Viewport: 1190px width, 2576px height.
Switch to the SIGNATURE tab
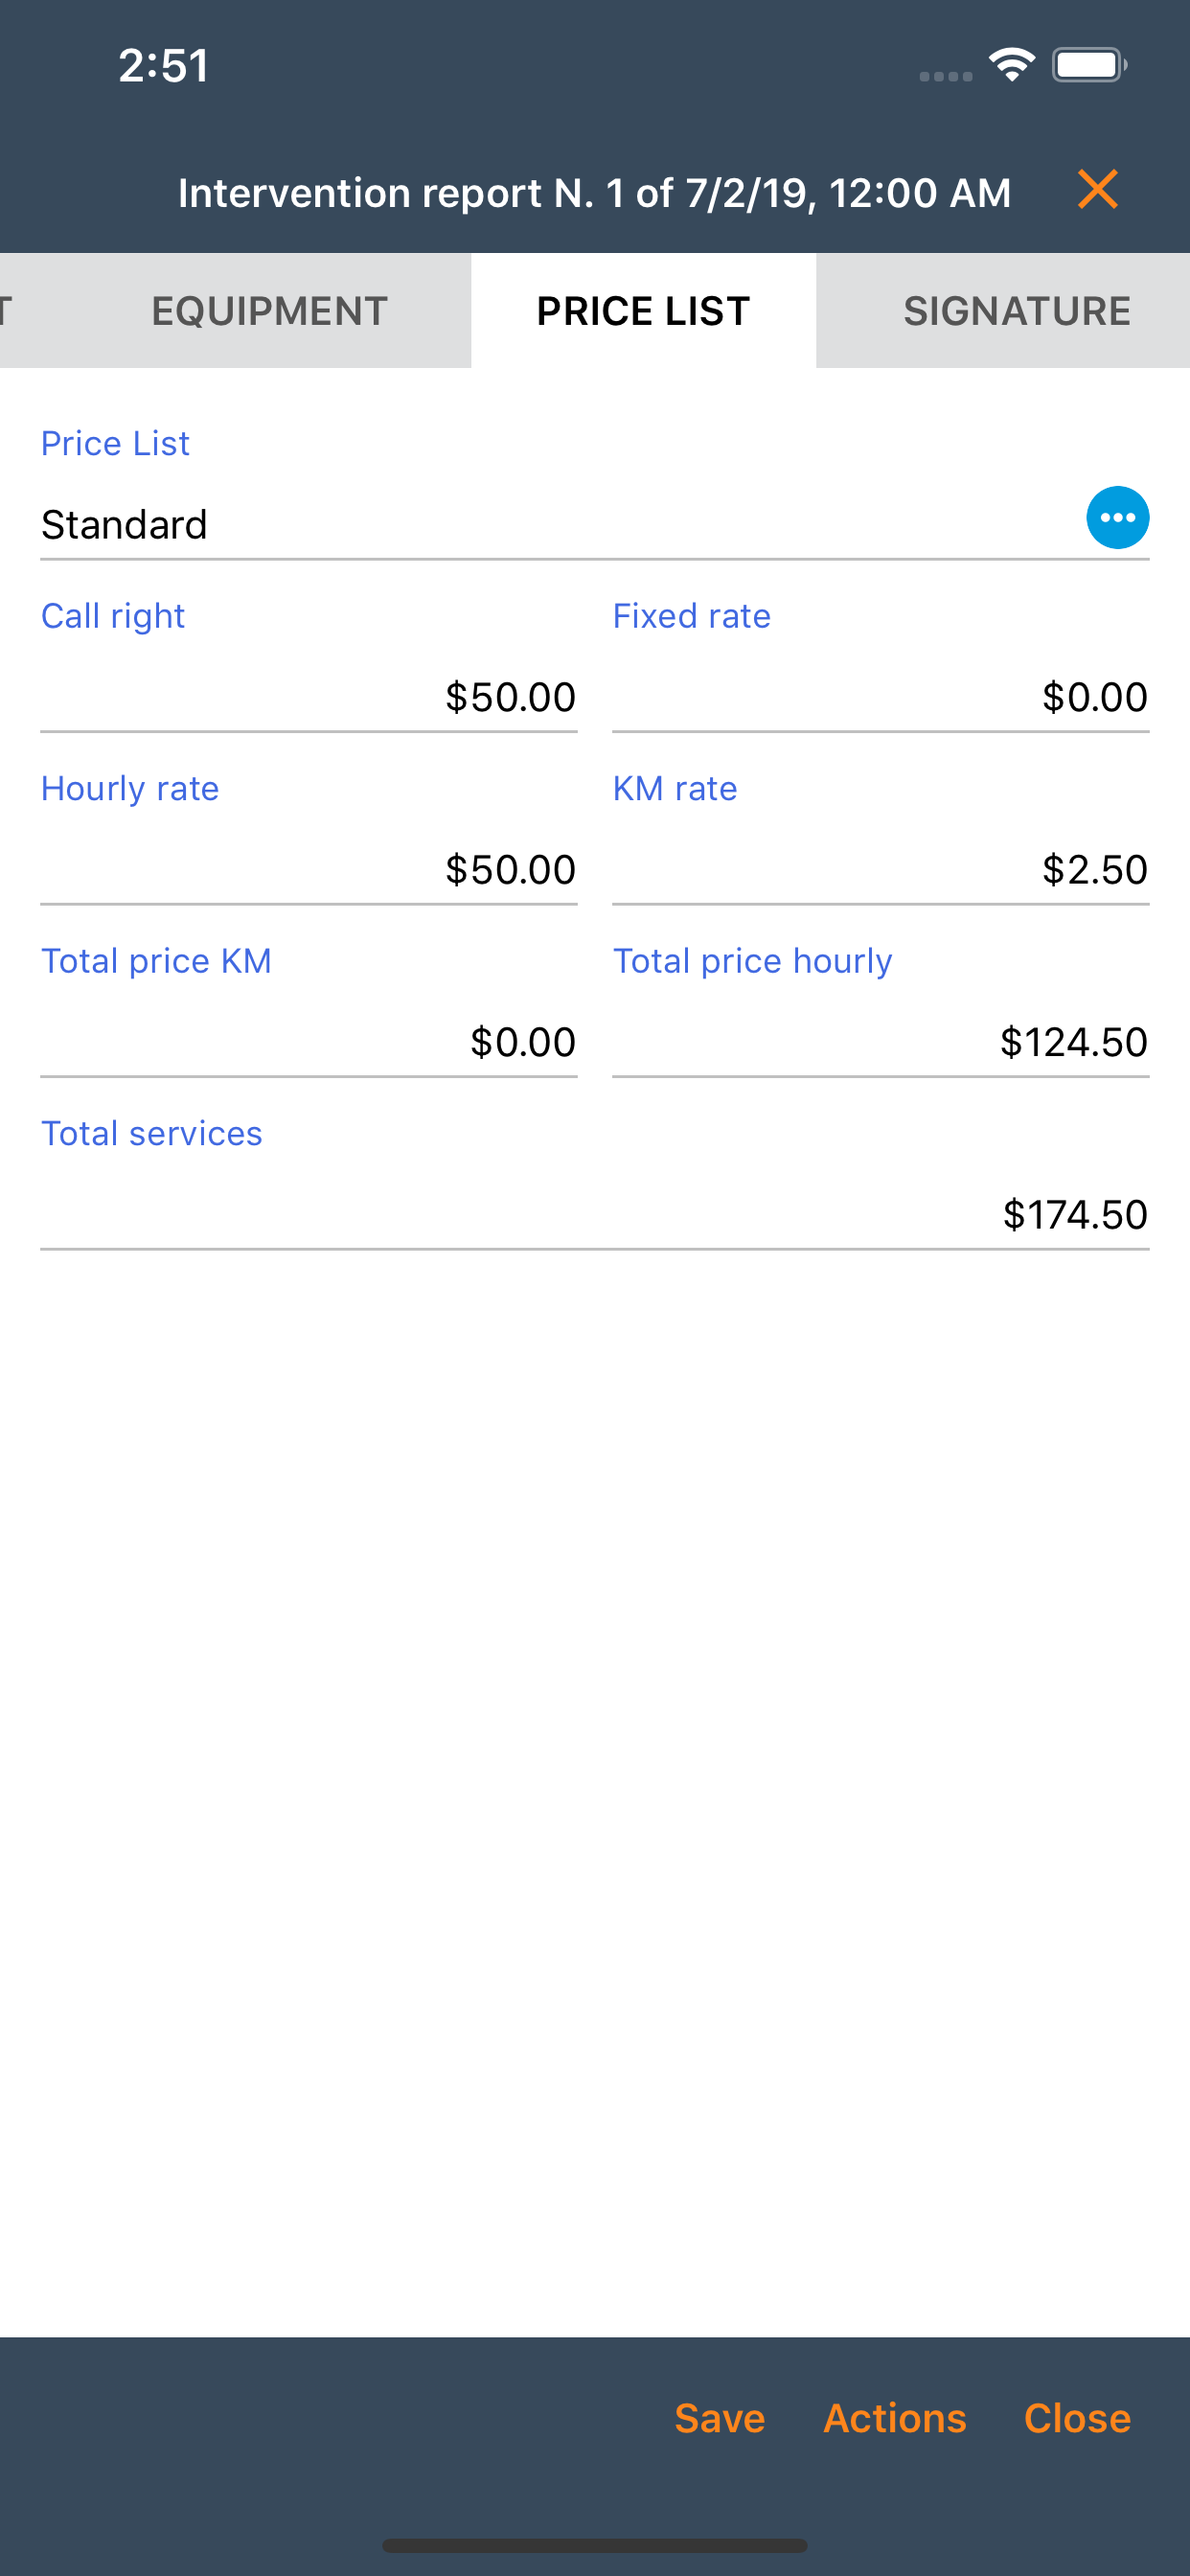click(x=1016, y=311)
